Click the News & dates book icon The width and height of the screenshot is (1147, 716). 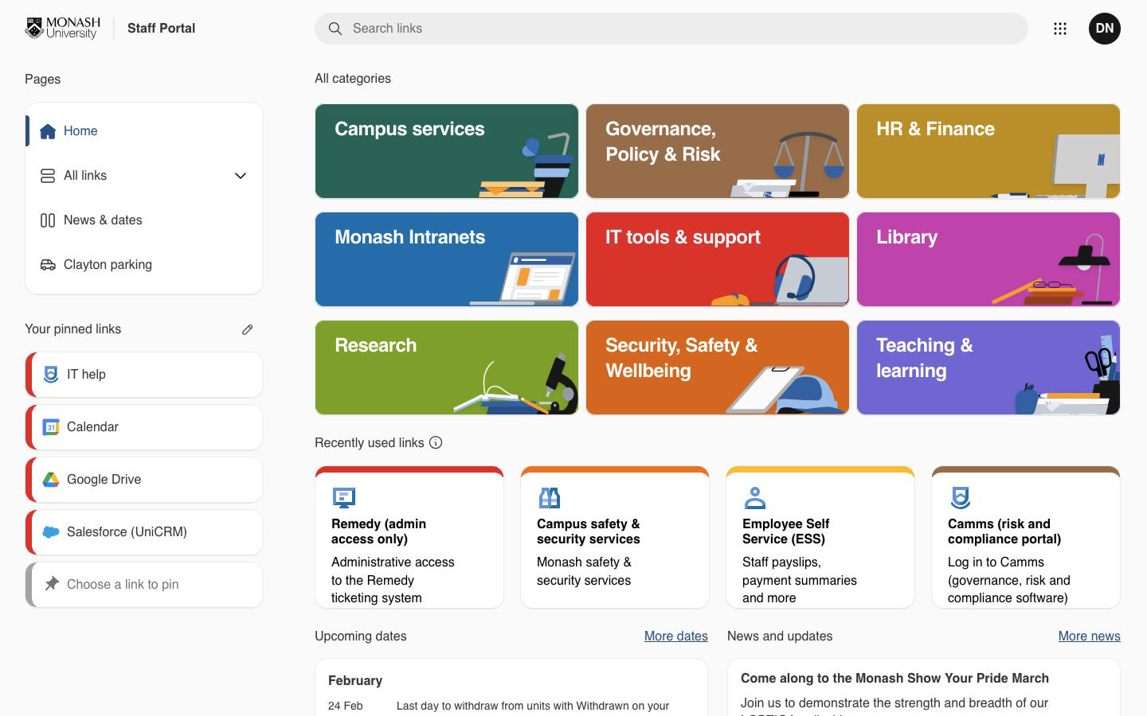[48, 220]
